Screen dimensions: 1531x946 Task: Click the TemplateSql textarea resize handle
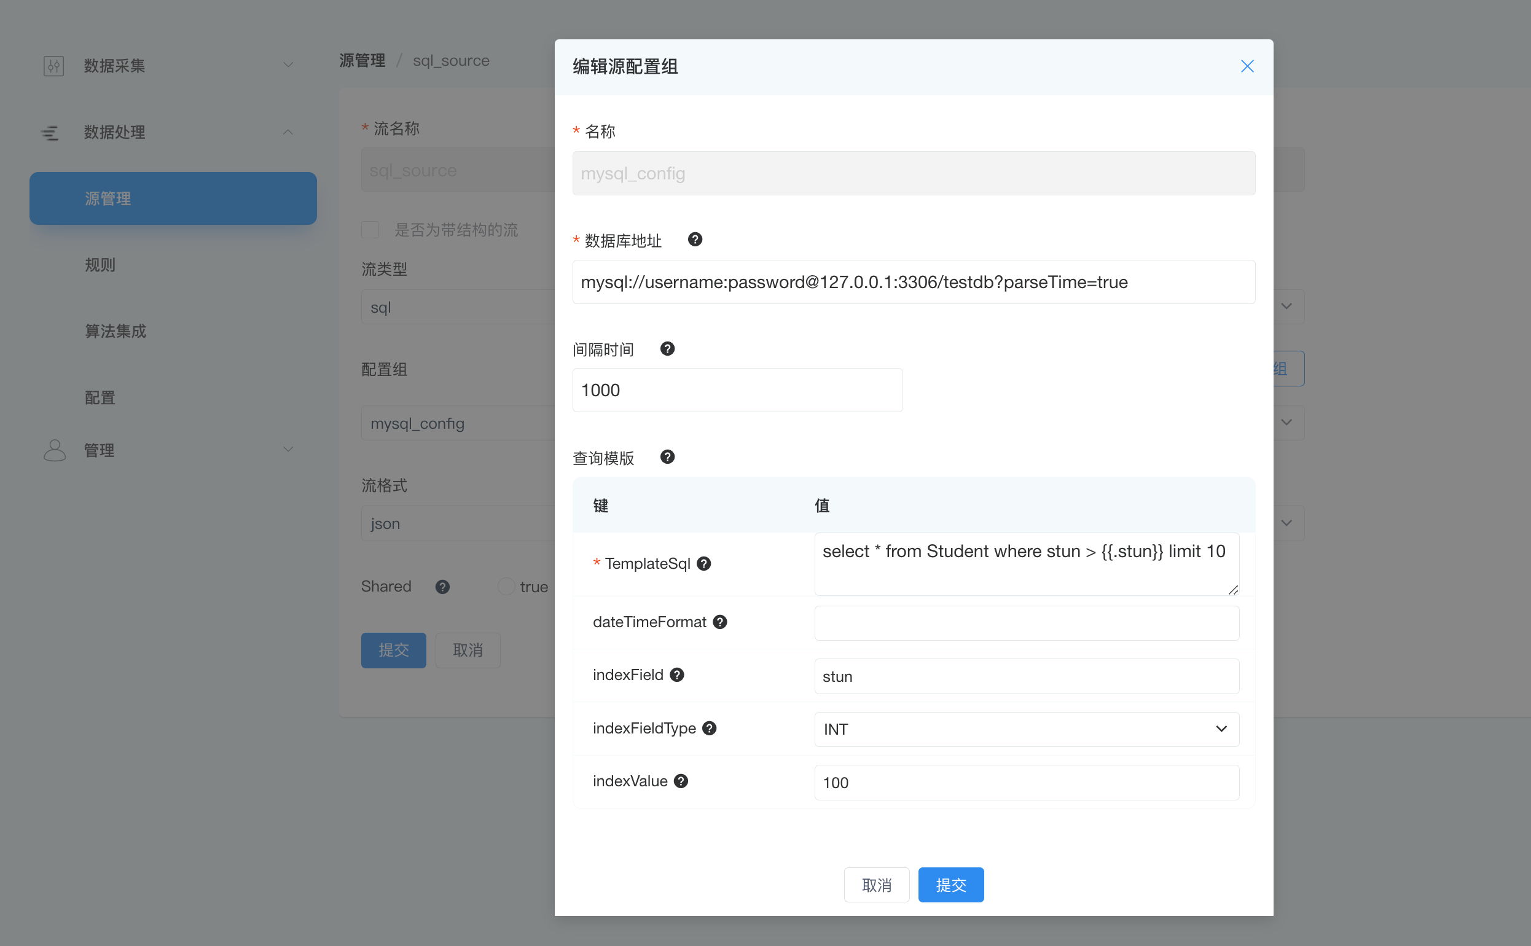coord(1232,589)
